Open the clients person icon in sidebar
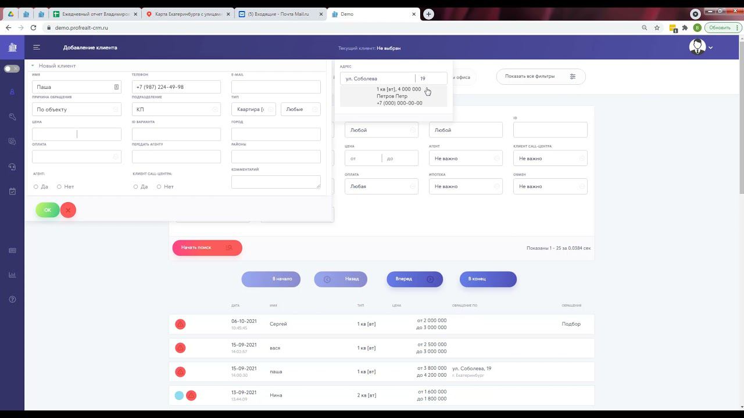The image size is (744, 418). point(12,92)
